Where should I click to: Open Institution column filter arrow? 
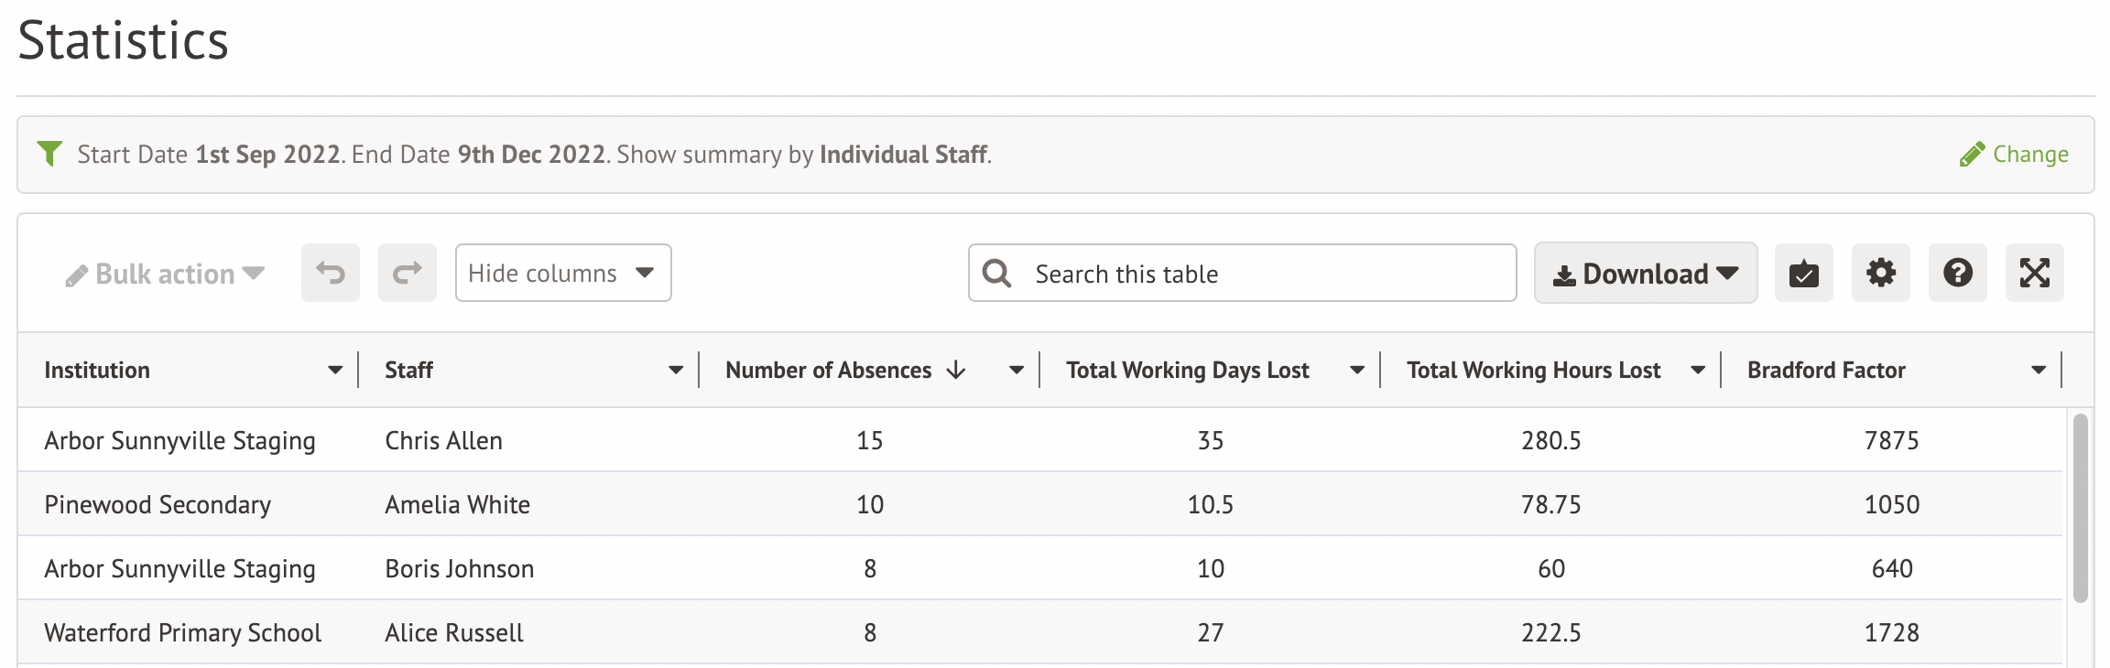point(335,370)
